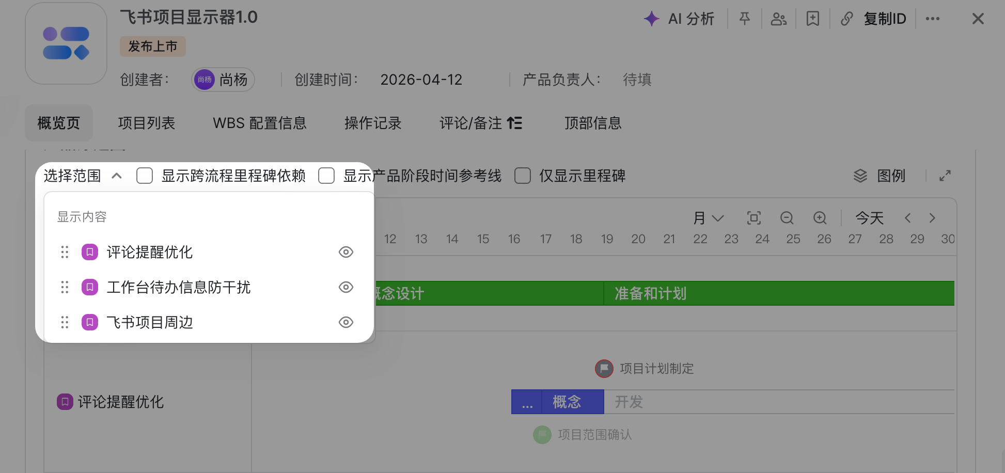Copy link with the chain icon

pyautogui.click(x=847, y=19)
